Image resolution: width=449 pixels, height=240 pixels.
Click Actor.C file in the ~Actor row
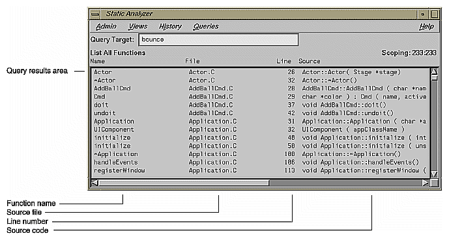(201, 80)
